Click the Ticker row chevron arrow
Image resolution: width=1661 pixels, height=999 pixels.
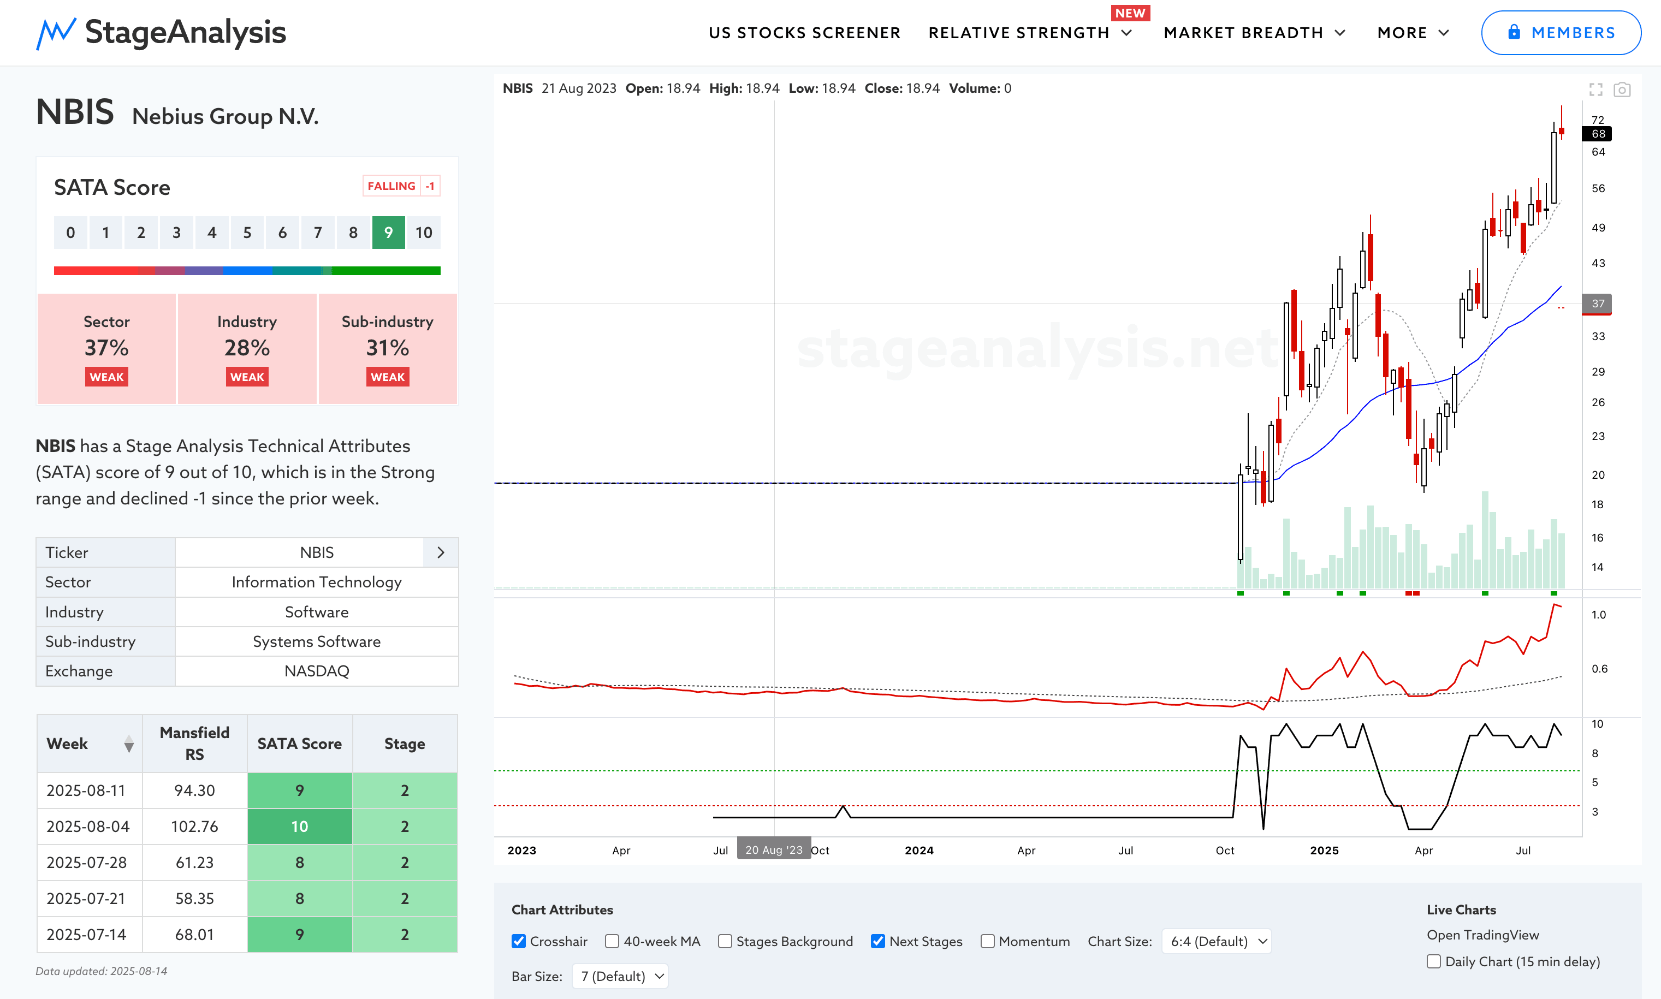pos(441,552)
